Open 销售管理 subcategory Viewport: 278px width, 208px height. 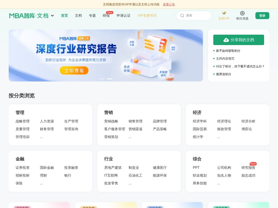(x=135, y=121)
